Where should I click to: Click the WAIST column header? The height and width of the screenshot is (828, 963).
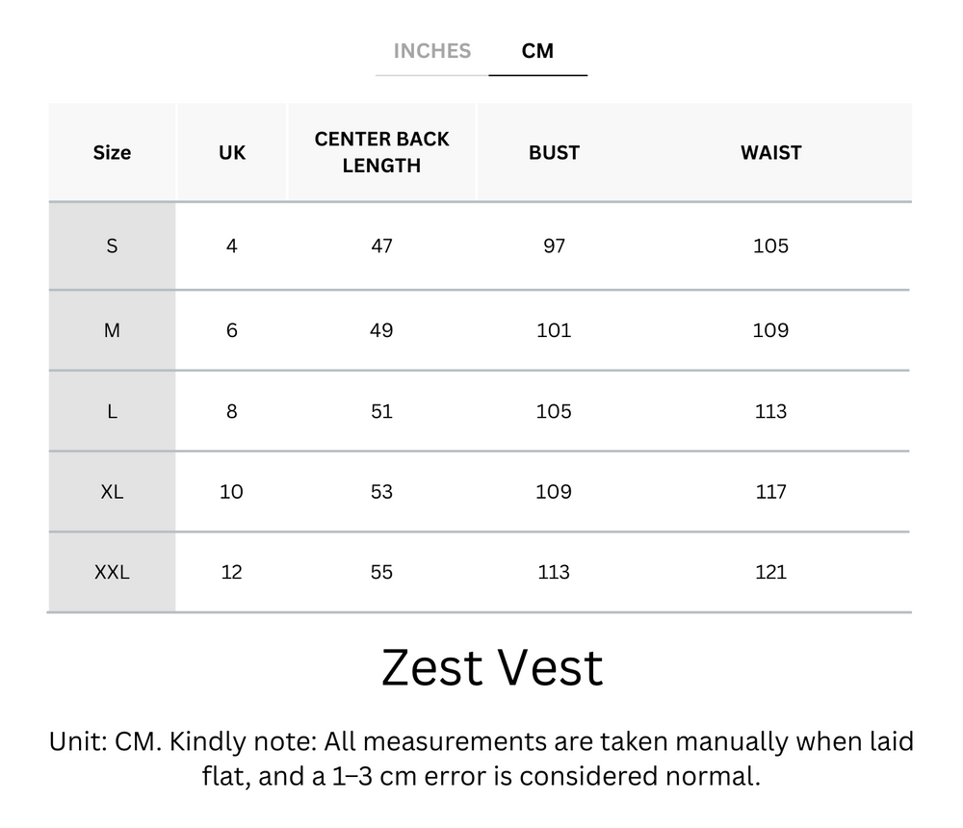tap(770, 152)
